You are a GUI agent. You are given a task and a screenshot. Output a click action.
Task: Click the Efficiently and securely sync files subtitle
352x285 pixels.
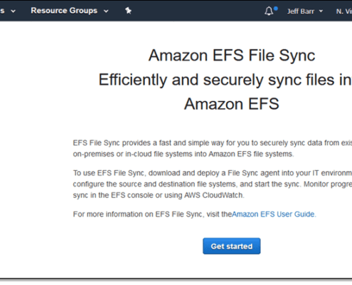pos(225,80)
